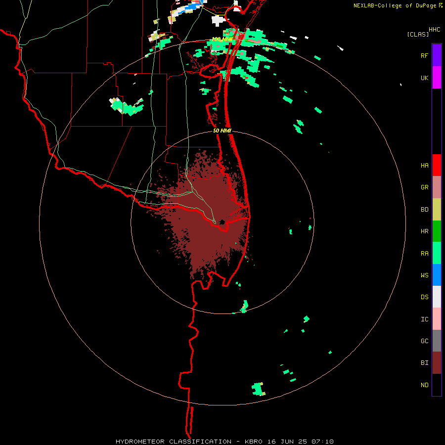Click the DS legend label

(424, 297)
